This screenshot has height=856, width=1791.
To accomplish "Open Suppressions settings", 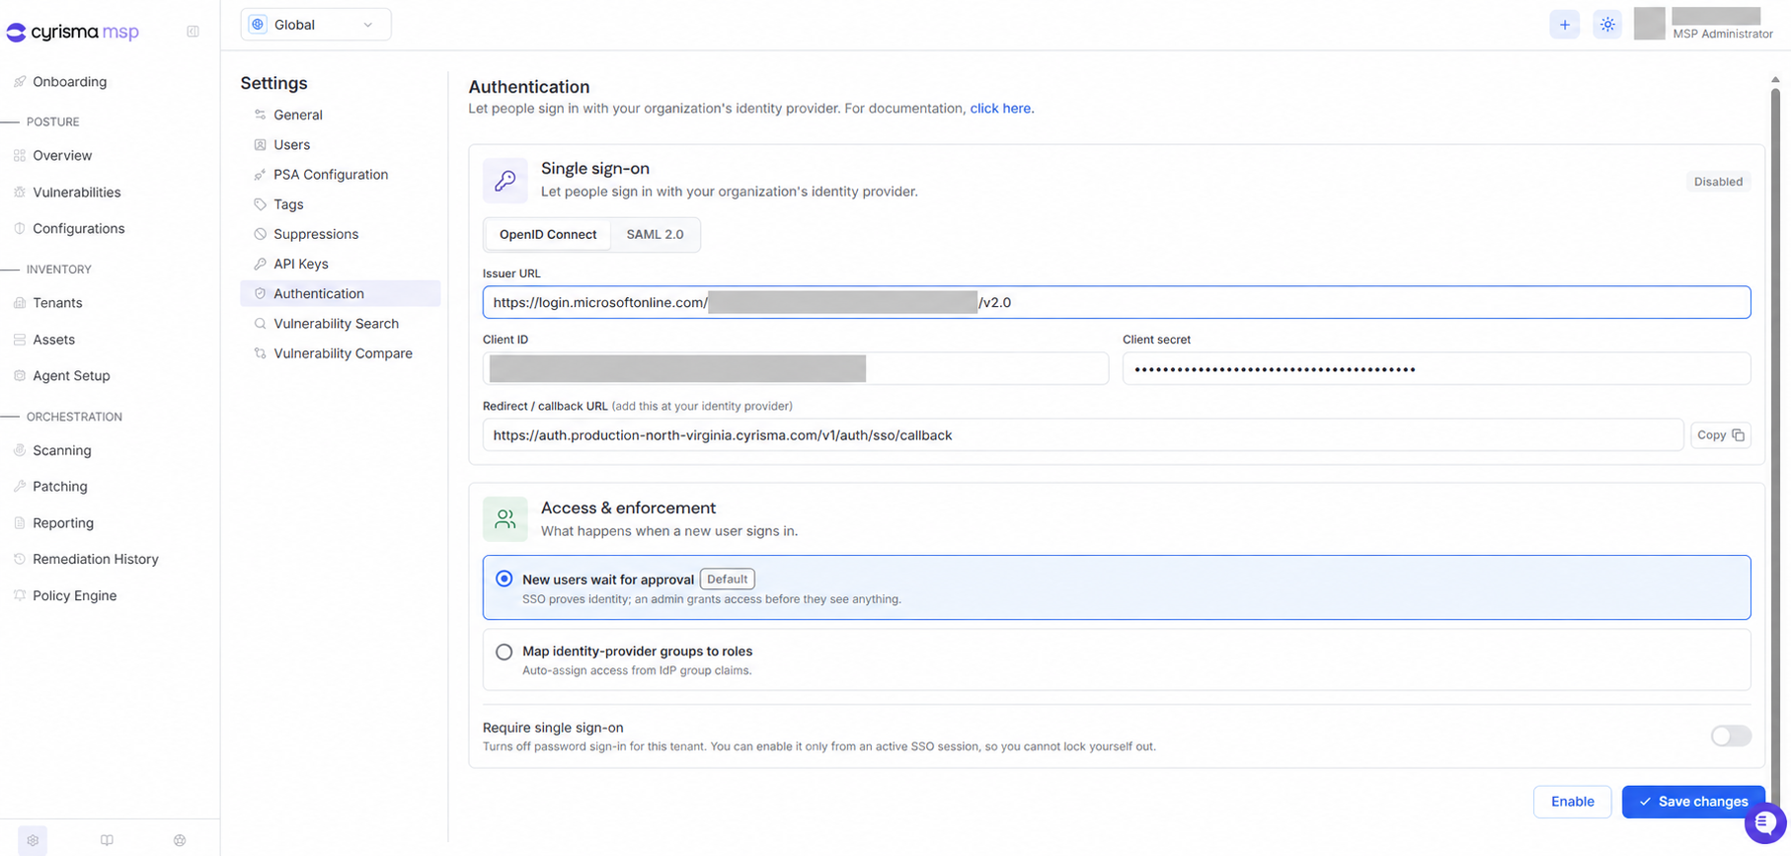I will coord(340,234).
